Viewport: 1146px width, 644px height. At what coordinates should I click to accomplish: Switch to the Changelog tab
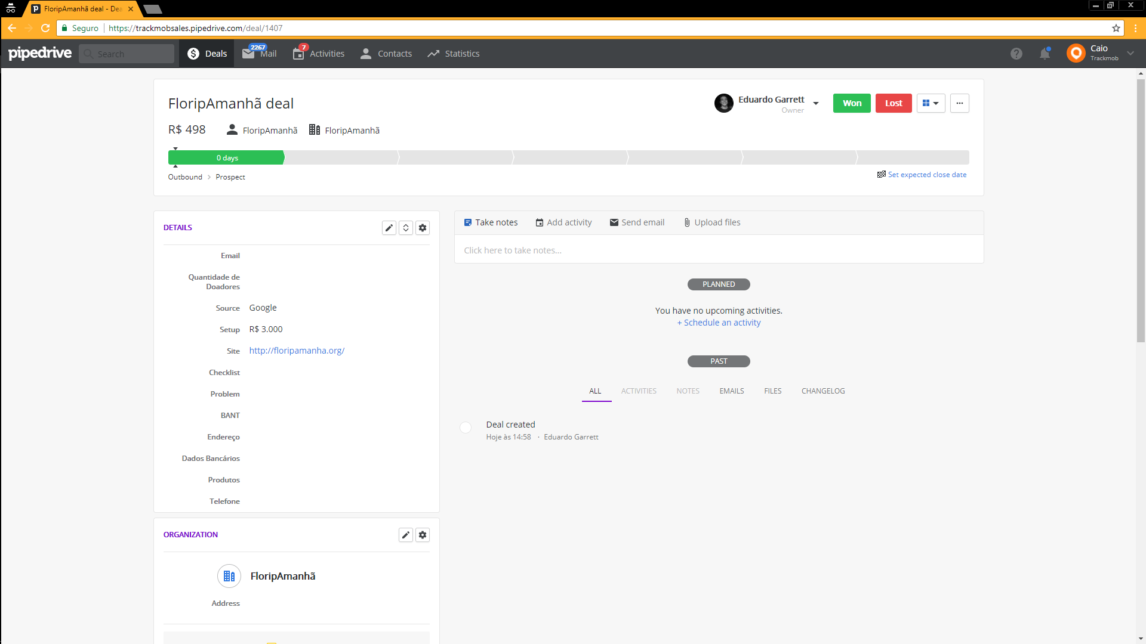(x=822, y=391)
